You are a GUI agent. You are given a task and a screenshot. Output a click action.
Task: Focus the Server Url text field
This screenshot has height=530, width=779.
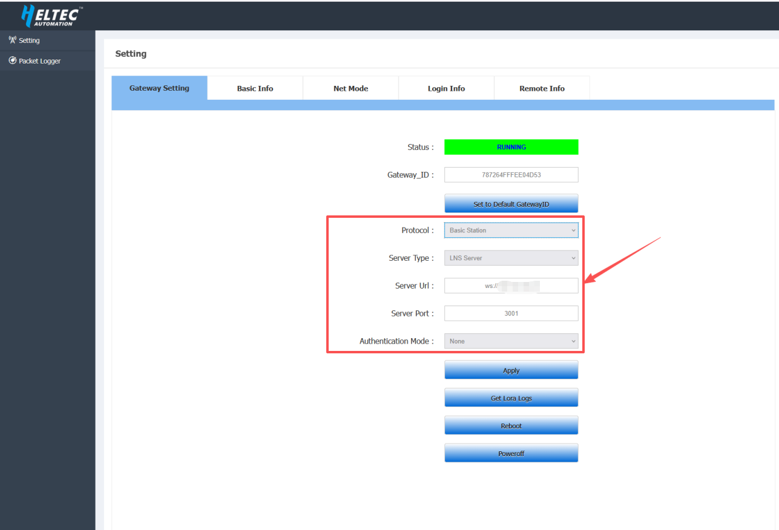click(x=511, y=286)
